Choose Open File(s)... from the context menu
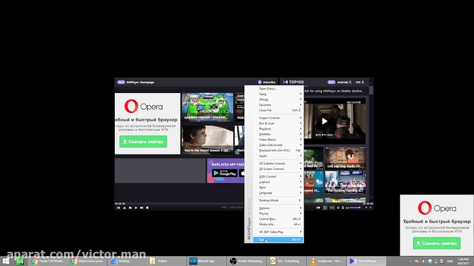474x266 pixels. pos(278,89)
